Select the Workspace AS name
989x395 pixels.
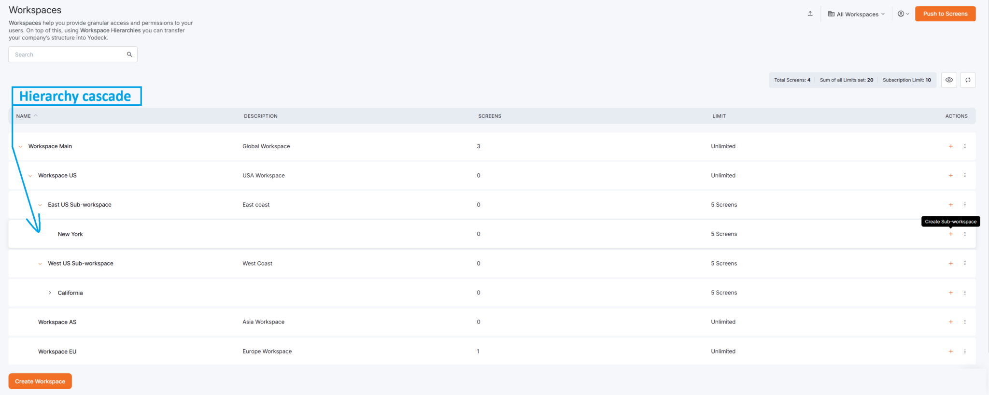(57, 322)
